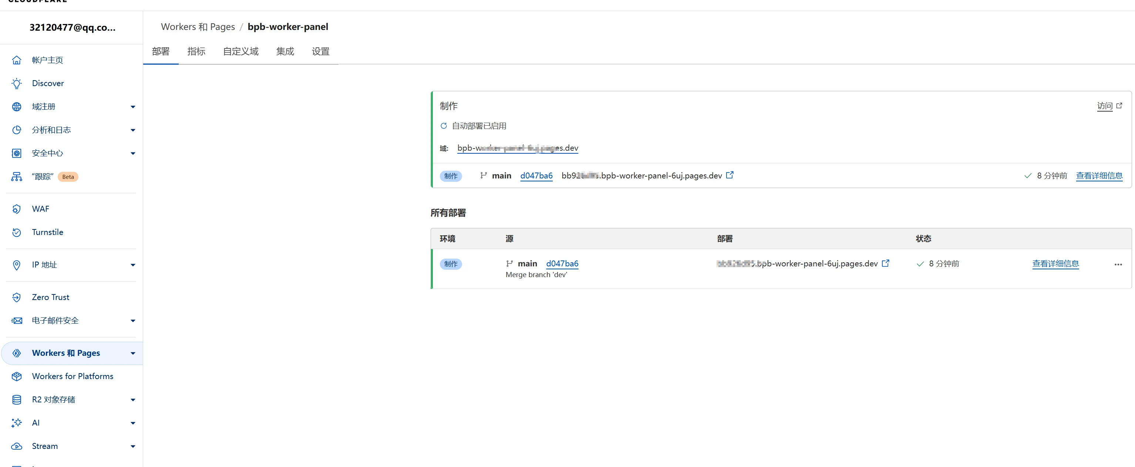Image resolution: width=1135 pixels, height=467 pixels.
Task: Click the 所有部署 heading
Action: click(448, 213)
